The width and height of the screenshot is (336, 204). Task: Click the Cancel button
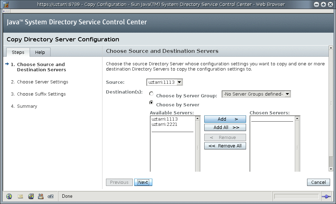(x=319, y=182)
